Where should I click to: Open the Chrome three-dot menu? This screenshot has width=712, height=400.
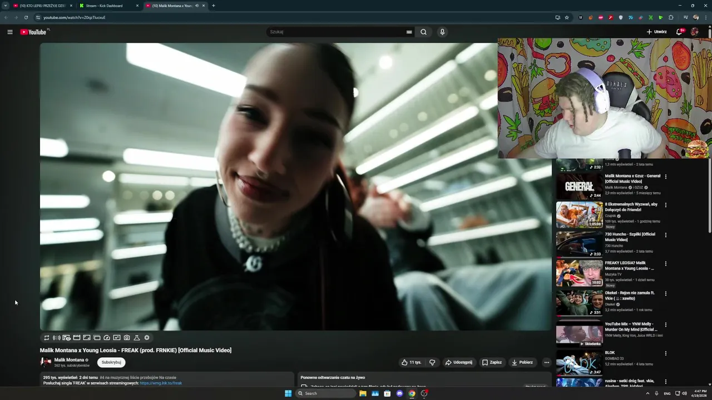(x=705, y=17)
